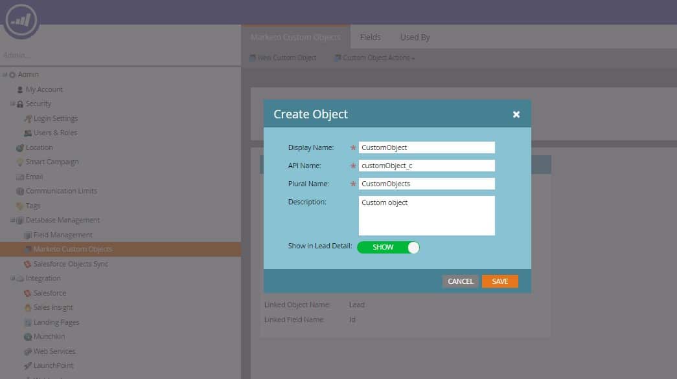
Task: Toggle Show in Lead Detail off
Action: tap(387, 247)
